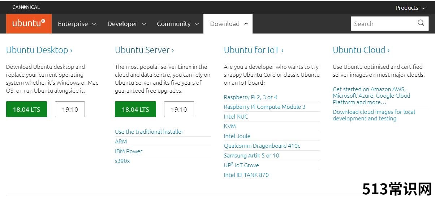
Task: Open the Ubuntu Cloud heading link
Action: pos(361,50)
